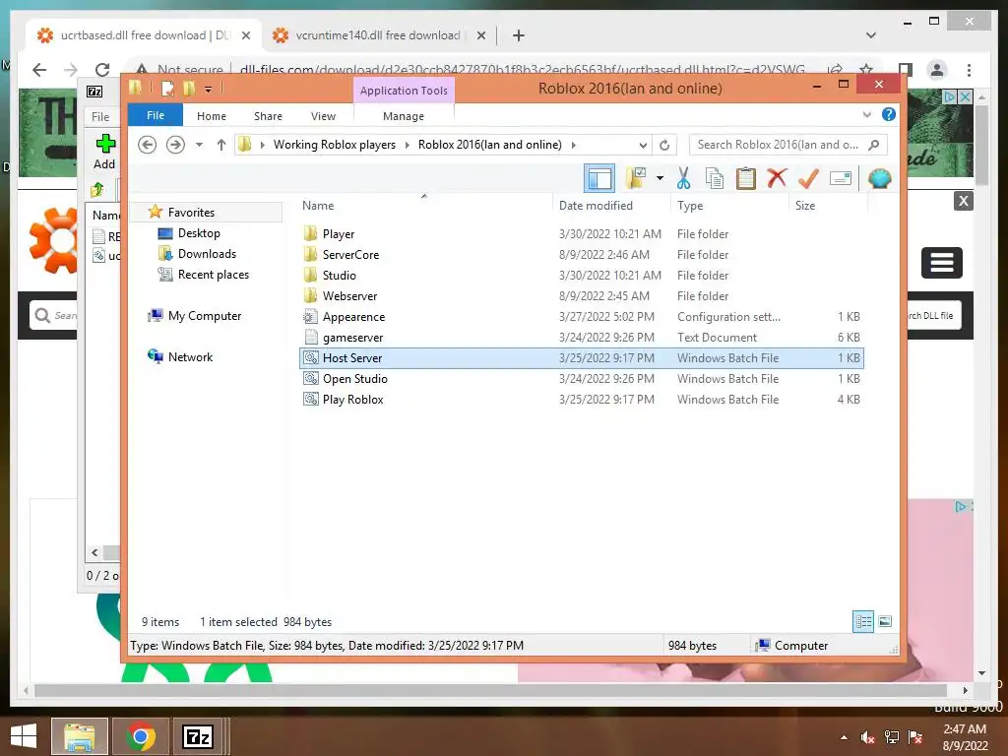
Task: Open Customize Quick Access Toolbar dropdown
Action: click(209, 90)
